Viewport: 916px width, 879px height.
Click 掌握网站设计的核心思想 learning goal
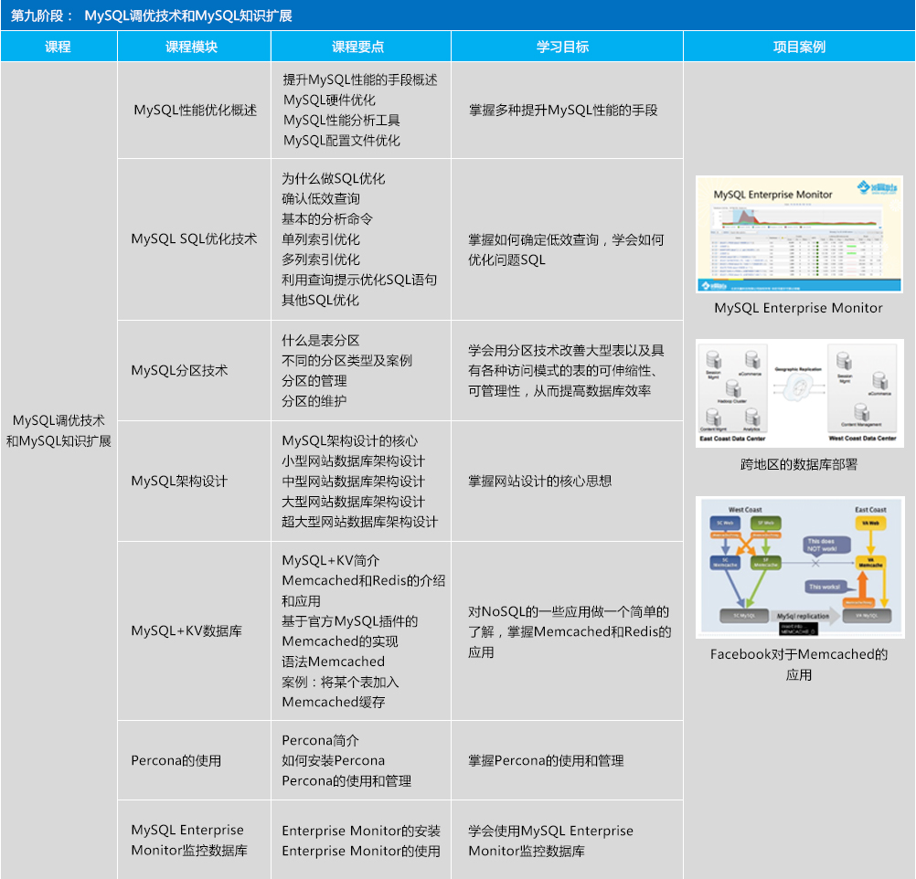539,482
